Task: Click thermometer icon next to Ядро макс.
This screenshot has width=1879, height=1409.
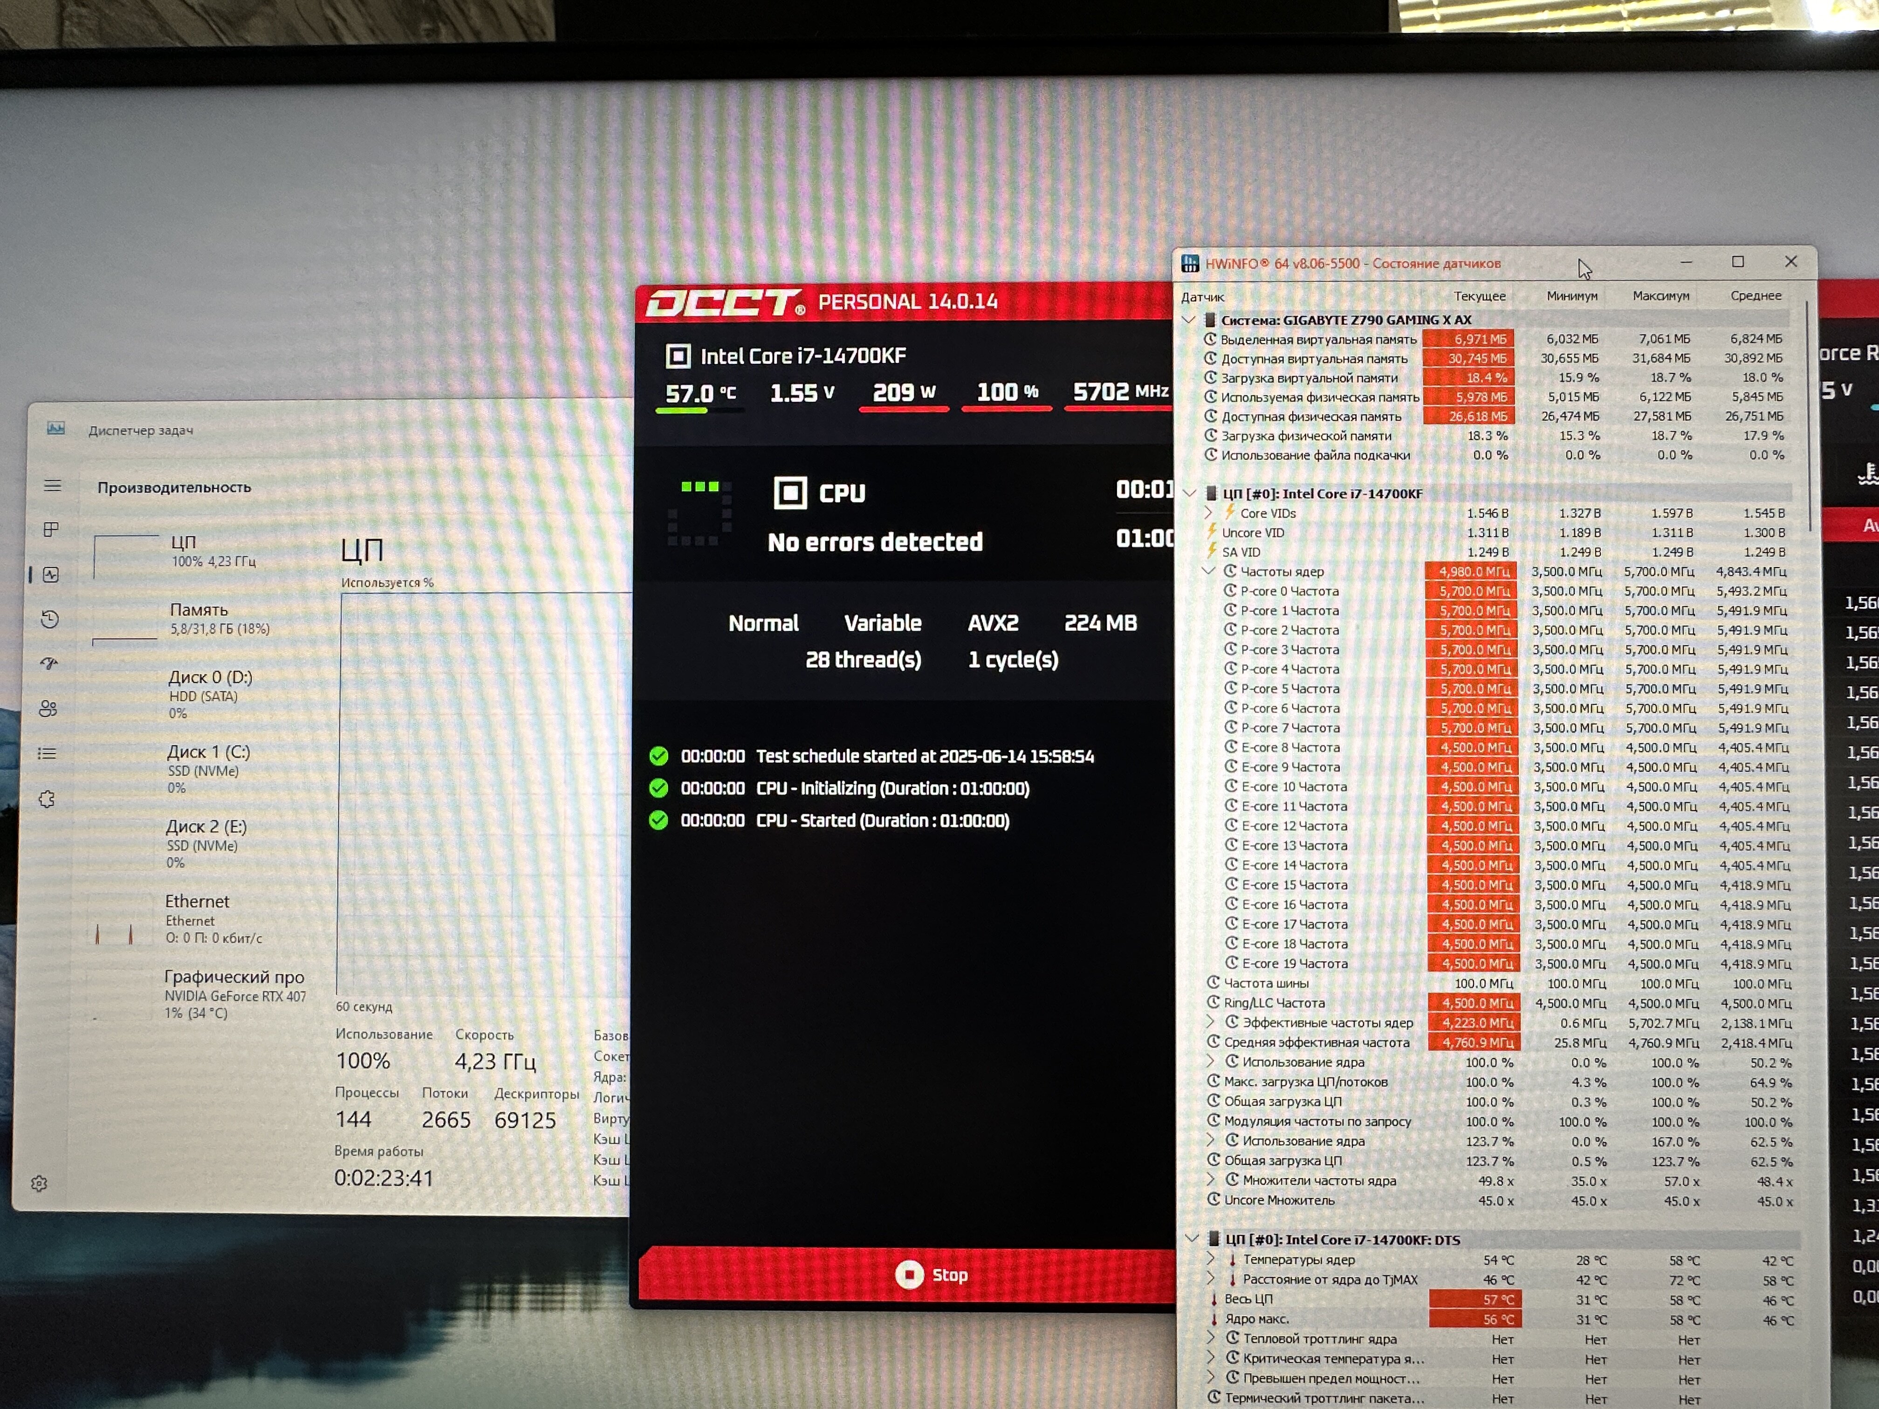Action: 1214,1319
